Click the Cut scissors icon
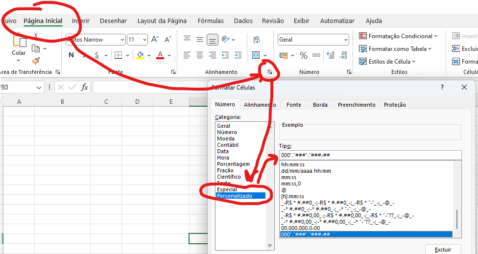The width and height of the screenshot is (478, 254). point(36,35)
